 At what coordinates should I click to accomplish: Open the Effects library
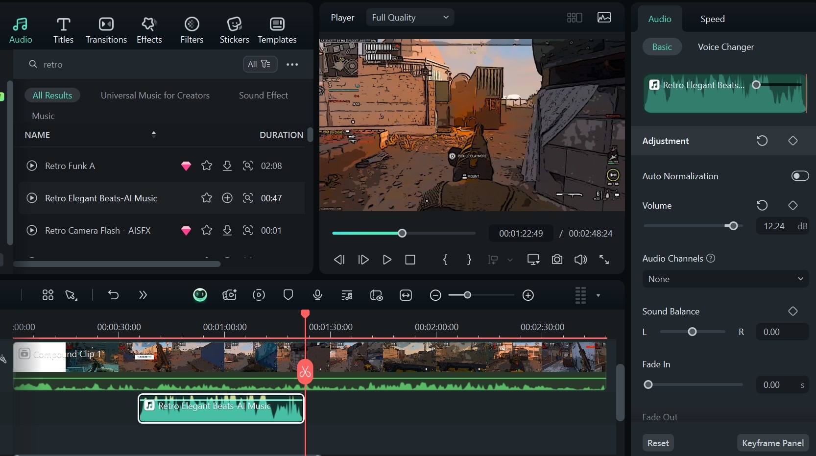point(149,30)
